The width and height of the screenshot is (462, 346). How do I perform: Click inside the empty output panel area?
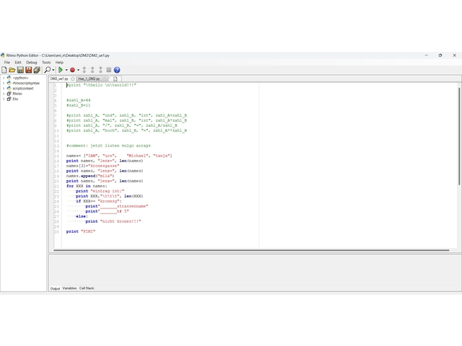pos(255,270)
